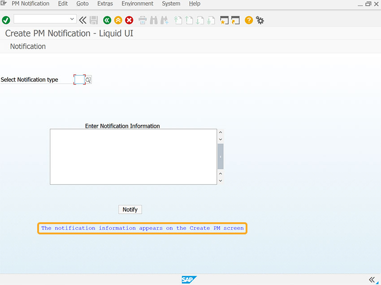Click the Select Notification type label

point(30,80)
